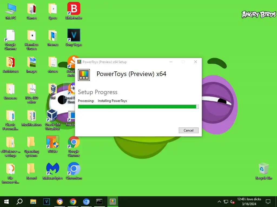277x207 pixels.
Task: Open the Modifications folder
Action: click(32, 118)
